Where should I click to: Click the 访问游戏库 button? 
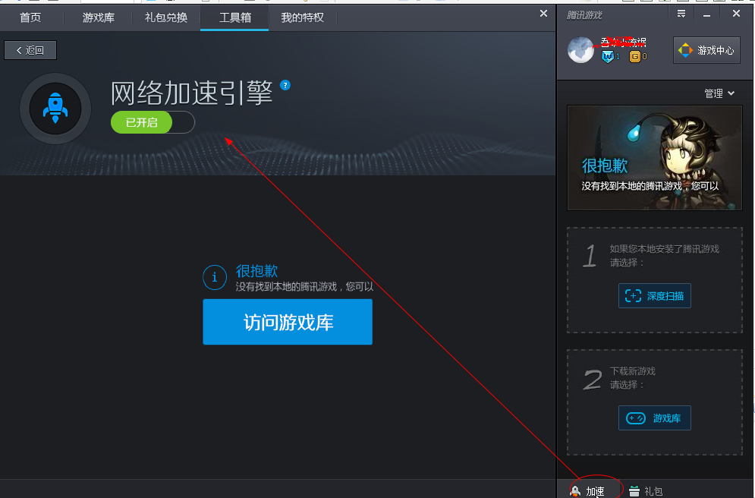click(x=288, y=322)
